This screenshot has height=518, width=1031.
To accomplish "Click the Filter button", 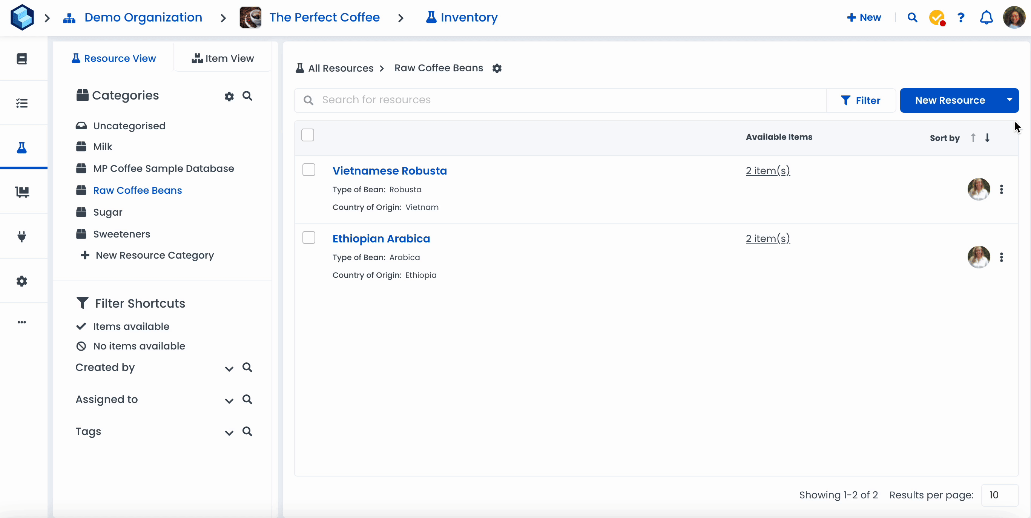I will point(861,100).
